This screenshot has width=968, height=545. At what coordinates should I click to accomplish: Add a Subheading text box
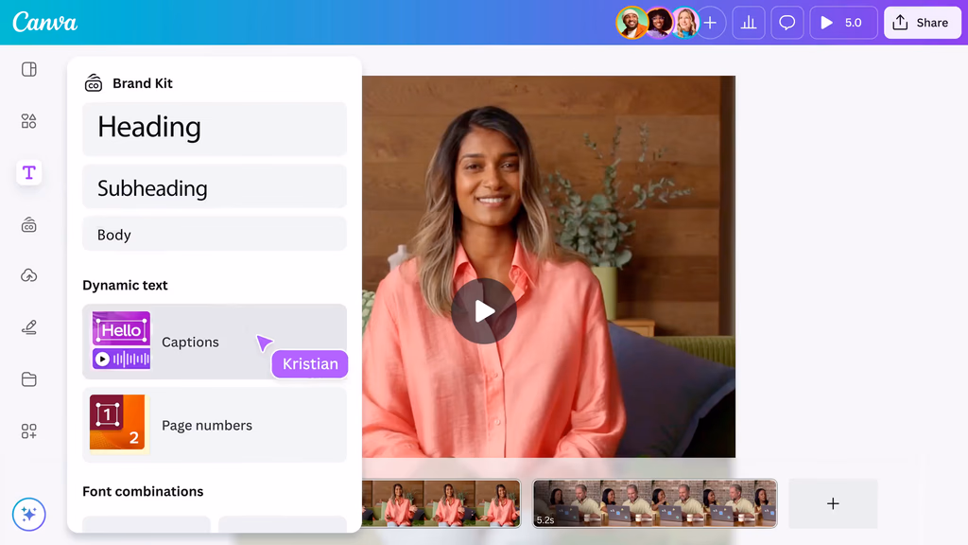215,187
